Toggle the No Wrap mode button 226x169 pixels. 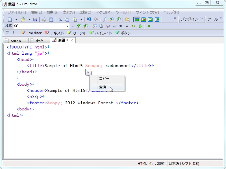137,19
